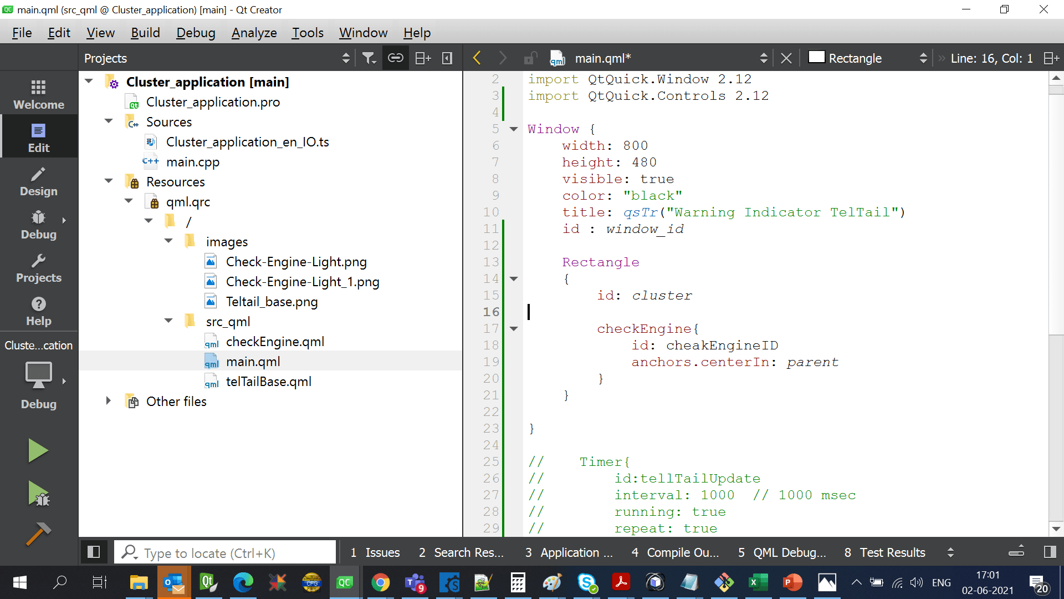Run the project using the green play icon

tap(38, 450)
